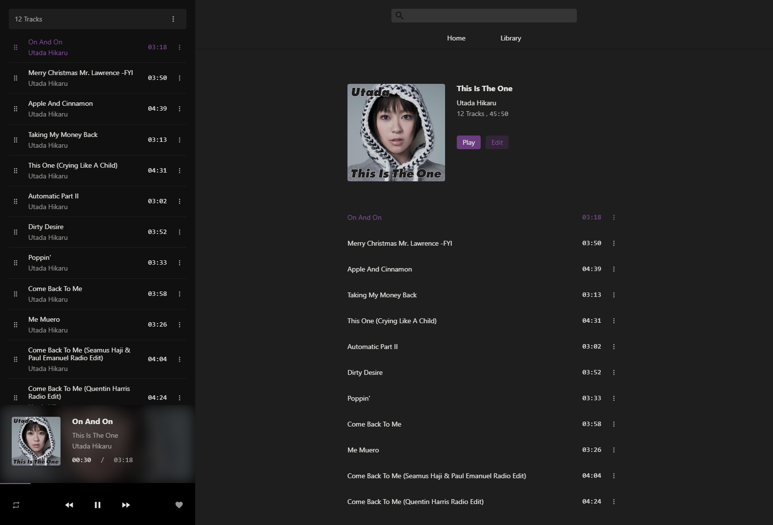
Task: Click drag handle of On And On in queue
Action: pyautogui.click(x=16, y=47)
